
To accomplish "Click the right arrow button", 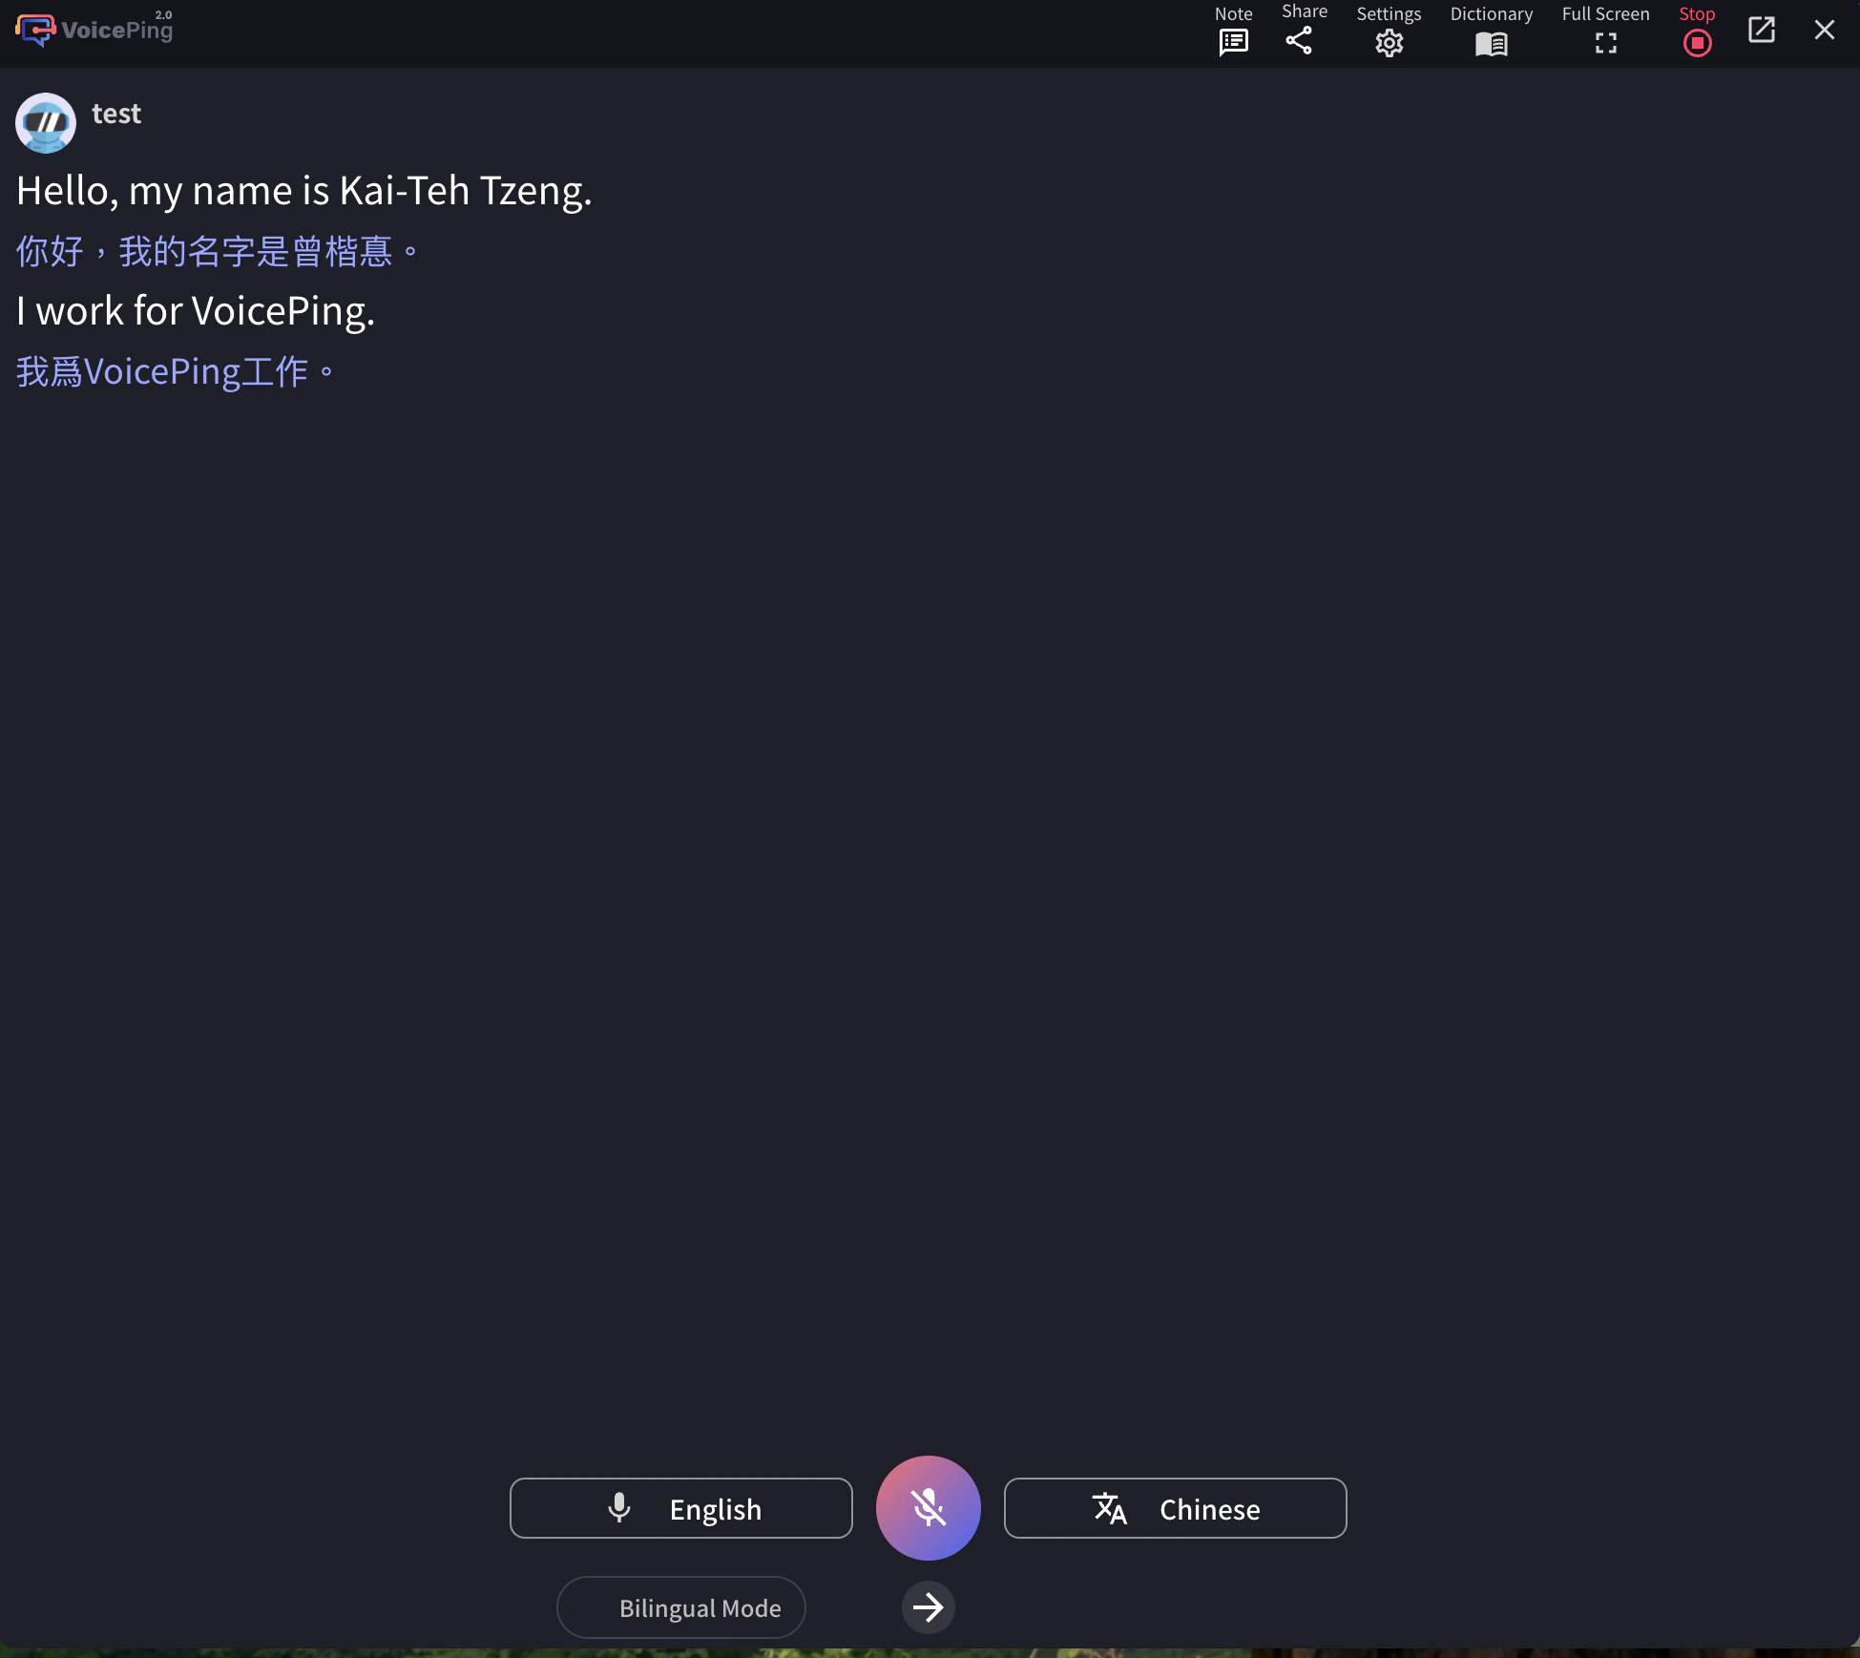I will coord(928,1607).
